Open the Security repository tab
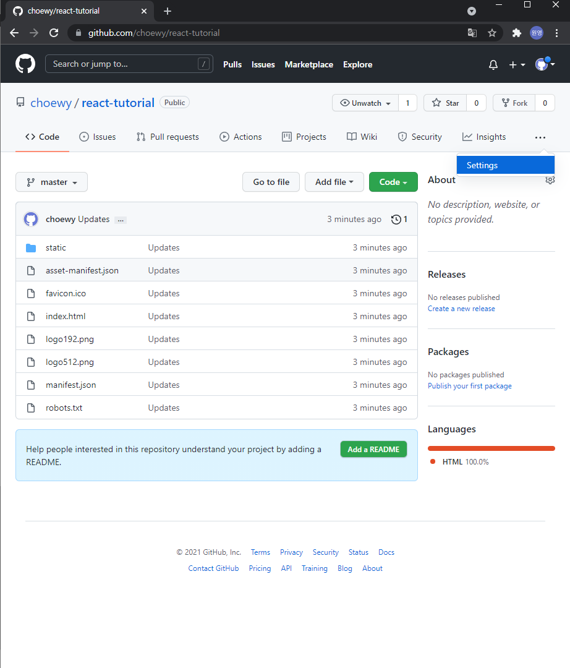The image size is (570, 668). pyautogui.click(x=420, y=137)
